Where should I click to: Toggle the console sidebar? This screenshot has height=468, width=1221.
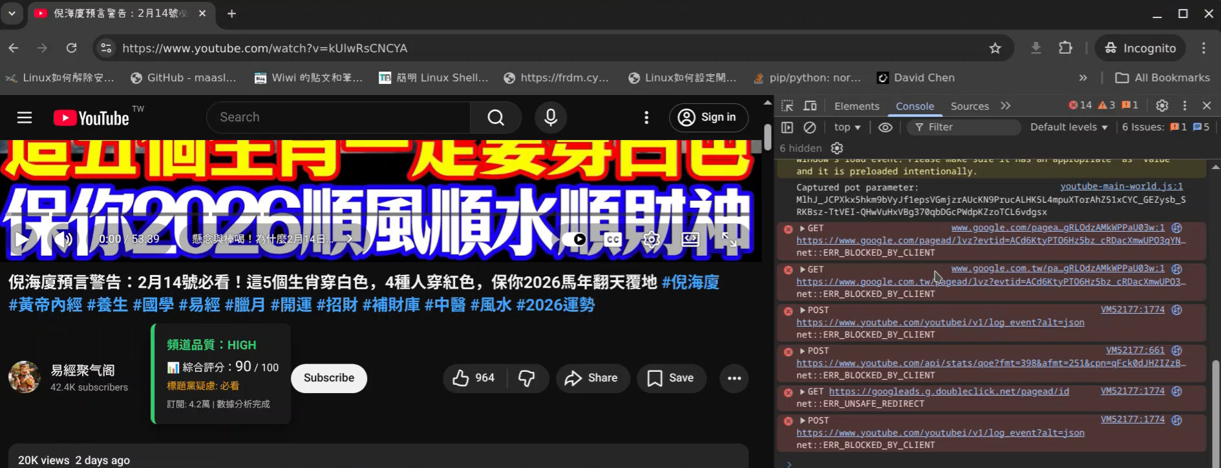[x=787, y=127]
